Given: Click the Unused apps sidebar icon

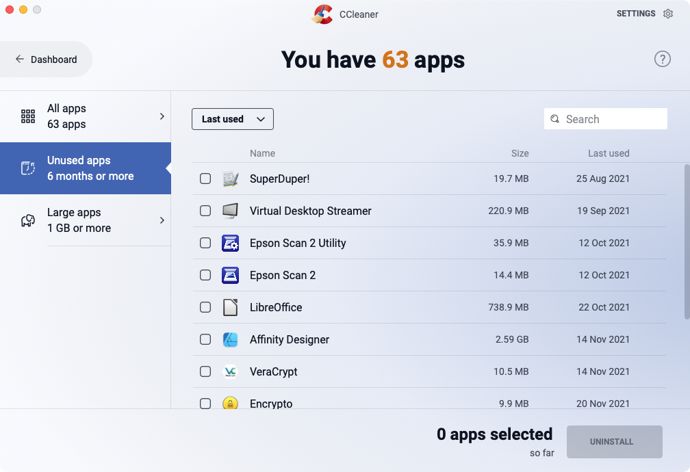Looking at the screenshot, I should pyautogui.click(x=27, y=168).
